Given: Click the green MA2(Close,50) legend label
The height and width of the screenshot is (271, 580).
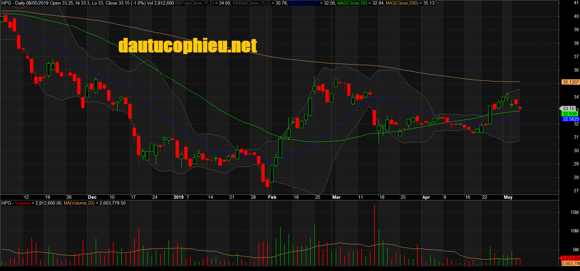Looking at the screenshot, I should click(x=352, y=3).
